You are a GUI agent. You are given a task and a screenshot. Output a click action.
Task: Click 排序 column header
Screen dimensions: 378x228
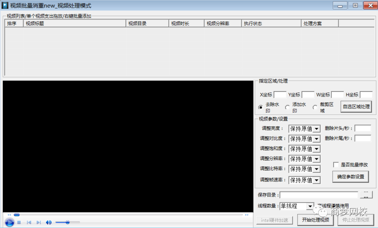point(14,24)
